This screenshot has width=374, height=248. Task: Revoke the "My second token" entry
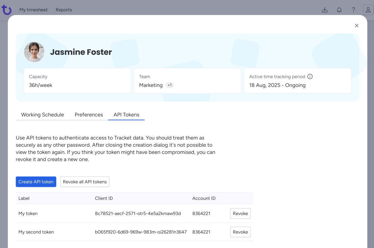coord(240,232)
